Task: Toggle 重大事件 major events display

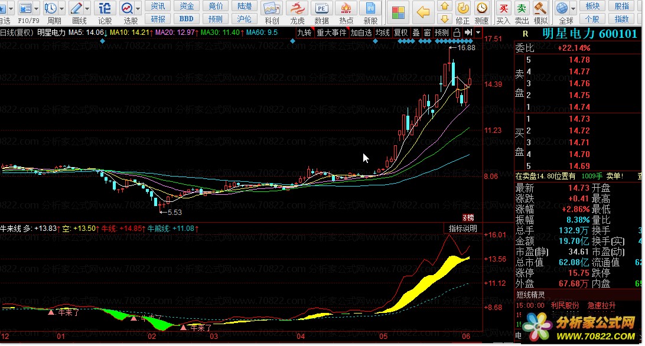Action: [x=331, y=32]
